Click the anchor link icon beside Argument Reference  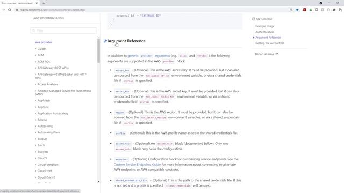tap(105, 41)
